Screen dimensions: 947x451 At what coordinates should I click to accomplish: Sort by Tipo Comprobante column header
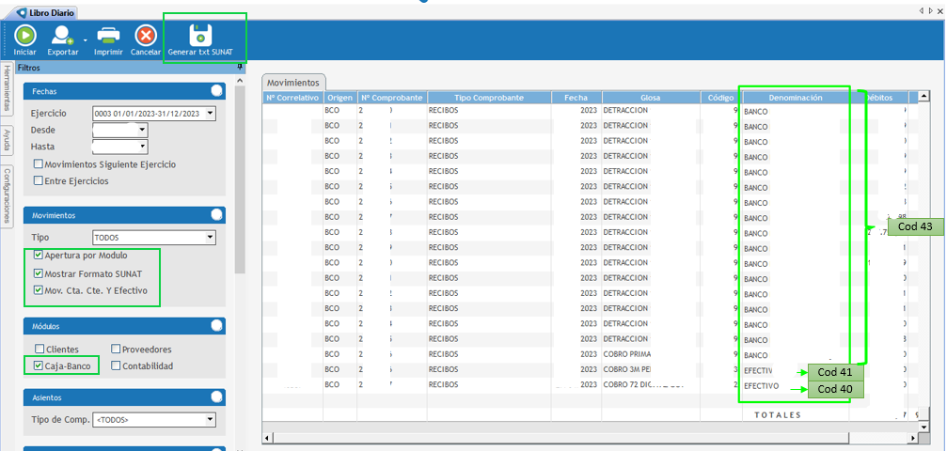point(489,98)
